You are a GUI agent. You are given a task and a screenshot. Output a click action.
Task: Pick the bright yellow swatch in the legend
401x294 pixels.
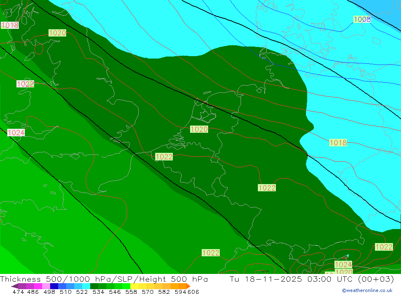[x=134, y=286]
